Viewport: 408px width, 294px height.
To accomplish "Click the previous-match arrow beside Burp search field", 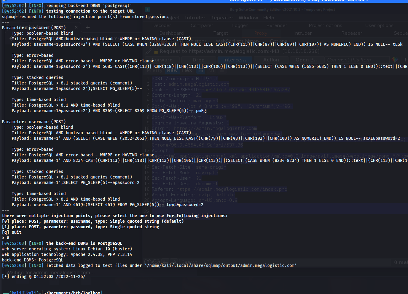I will pyautogui.click(x=165, y=262).
